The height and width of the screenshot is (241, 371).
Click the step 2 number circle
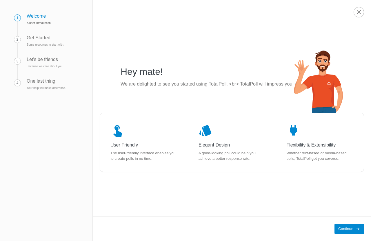pyautogui.click(x=17, y=40)
